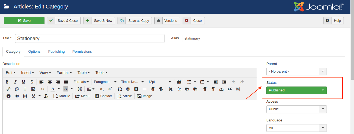Switch to the Options tab
The width and height of the screenshot is (354, 134).
point(34,52)
